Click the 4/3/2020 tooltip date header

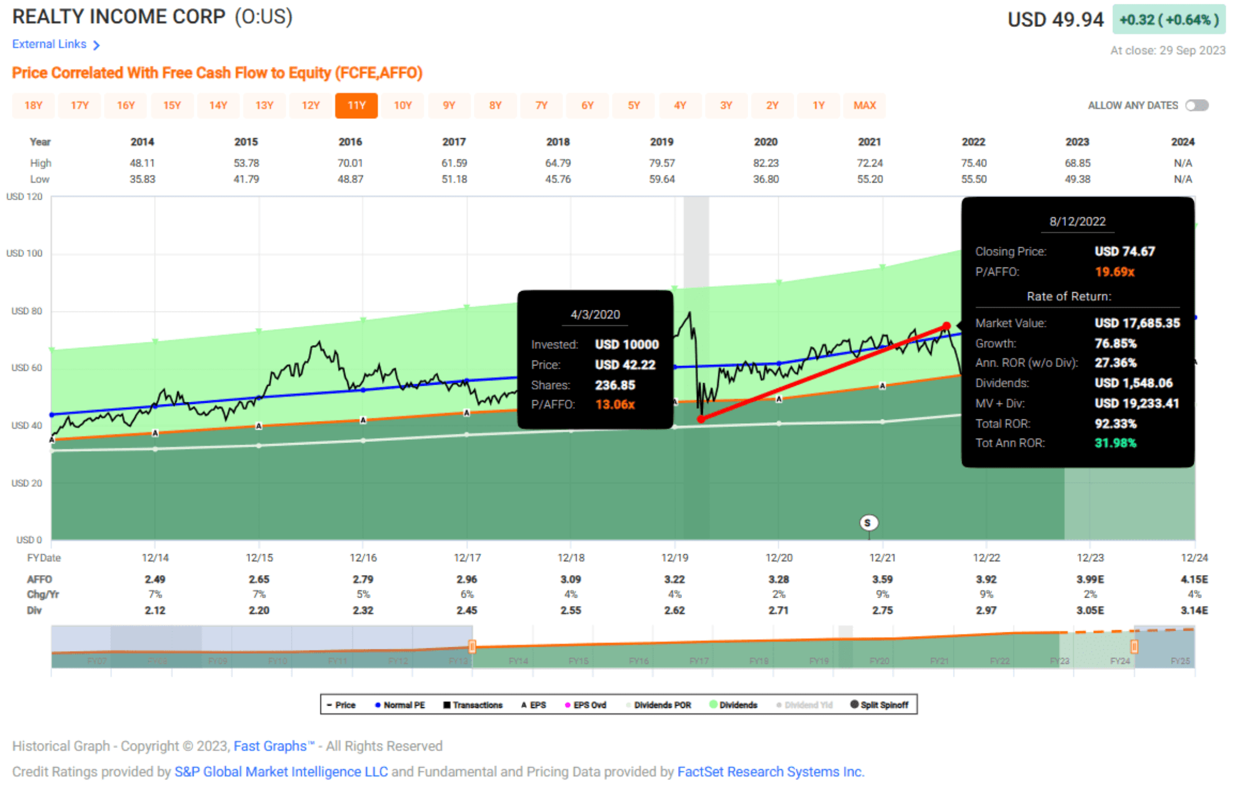click(x=595, y=315)
